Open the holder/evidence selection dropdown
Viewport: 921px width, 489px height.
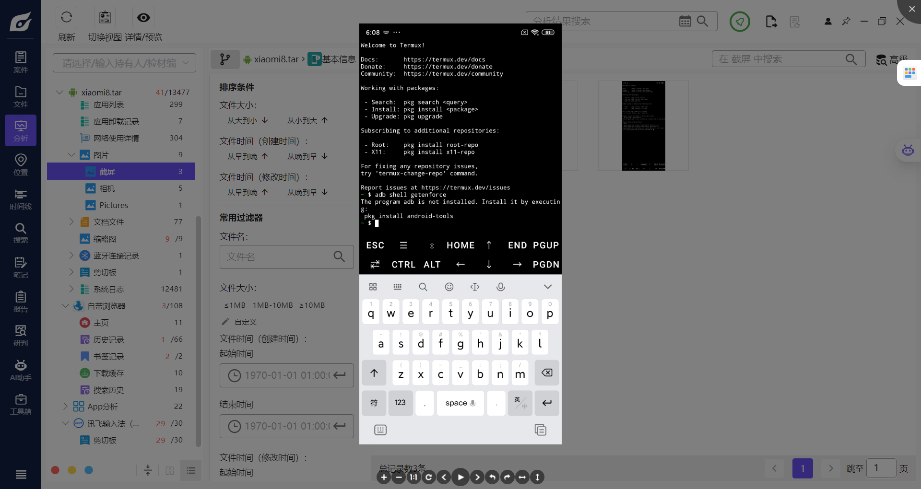point(124,63)
